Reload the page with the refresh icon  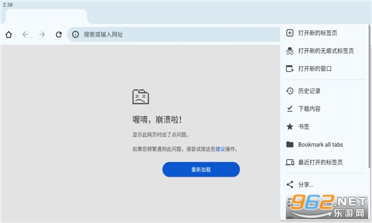[x=59, y=35]
